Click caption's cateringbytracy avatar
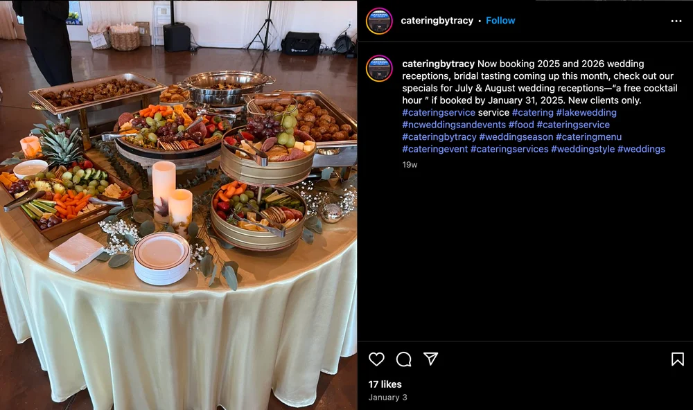The height and width of the screenshot is (410, 693). pos(379,69)
